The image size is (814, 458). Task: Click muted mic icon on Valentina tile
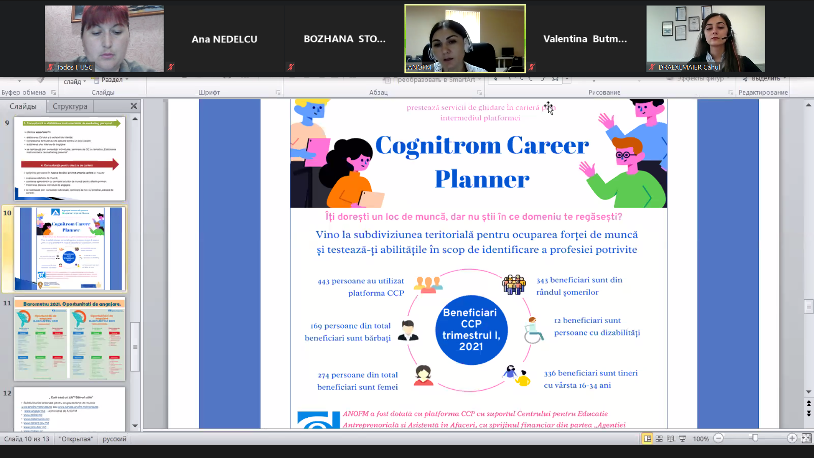532,67
